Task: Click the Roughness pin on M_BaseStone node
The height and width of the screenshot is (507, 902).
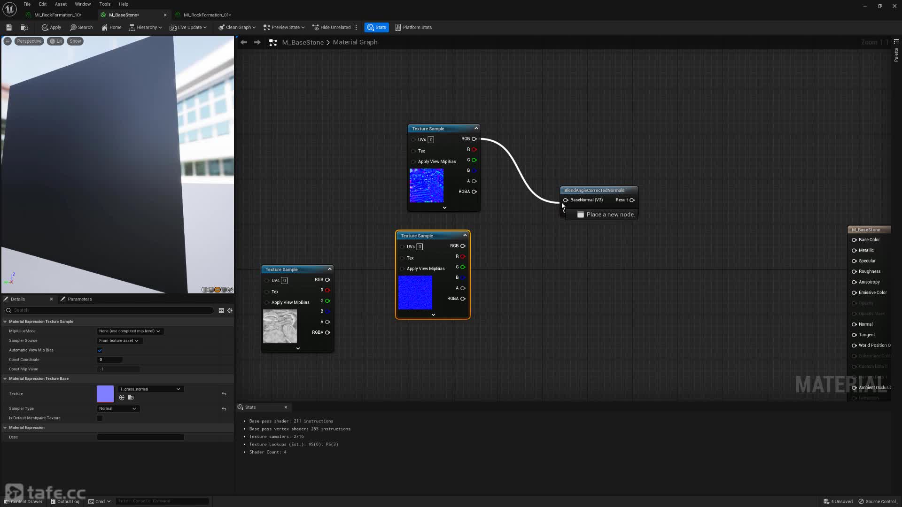Action: [x=854, y=271]
